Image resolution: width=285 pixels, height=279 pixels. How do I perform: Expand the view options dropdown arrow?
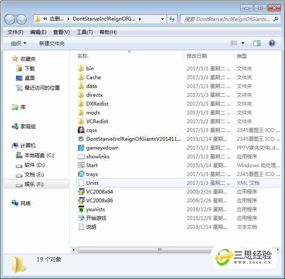tap(243, 43)
